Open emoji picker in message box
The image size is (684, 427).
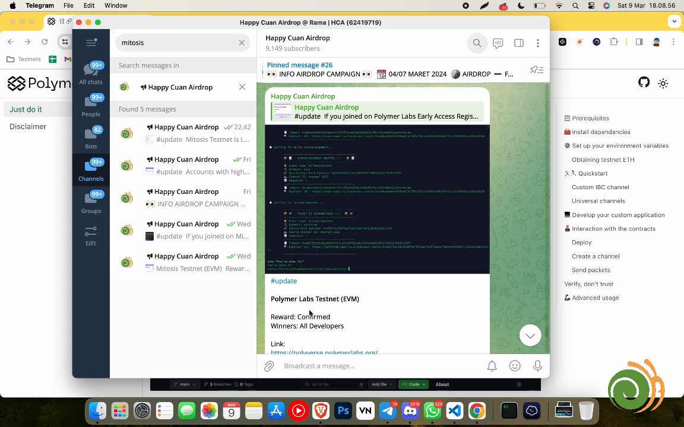[x=515, y=366]
